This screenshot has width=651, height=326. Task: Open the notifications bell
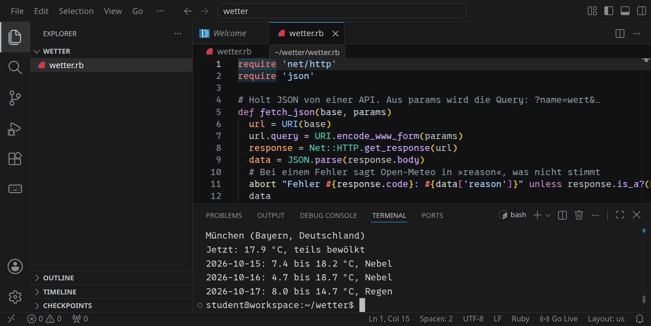(x=640, y=319)
